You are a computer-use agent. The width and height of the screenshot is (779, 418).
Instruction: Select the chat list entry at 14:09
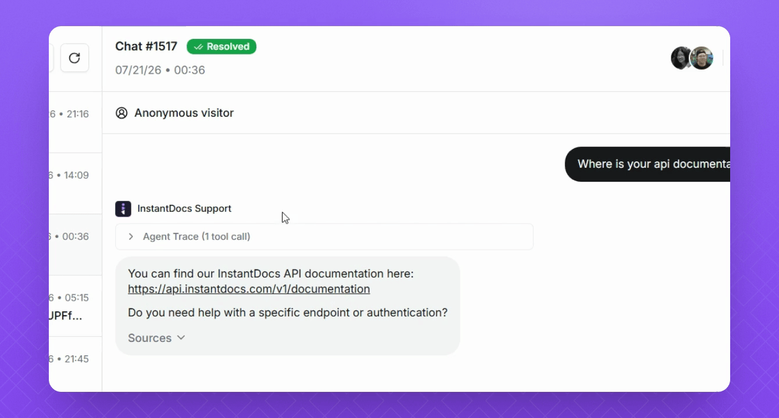(x=76, y=183)
